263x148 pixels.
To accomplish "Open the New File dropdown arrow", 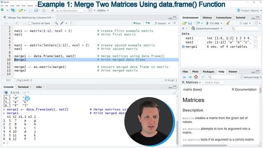I will [x=7, y=10].
